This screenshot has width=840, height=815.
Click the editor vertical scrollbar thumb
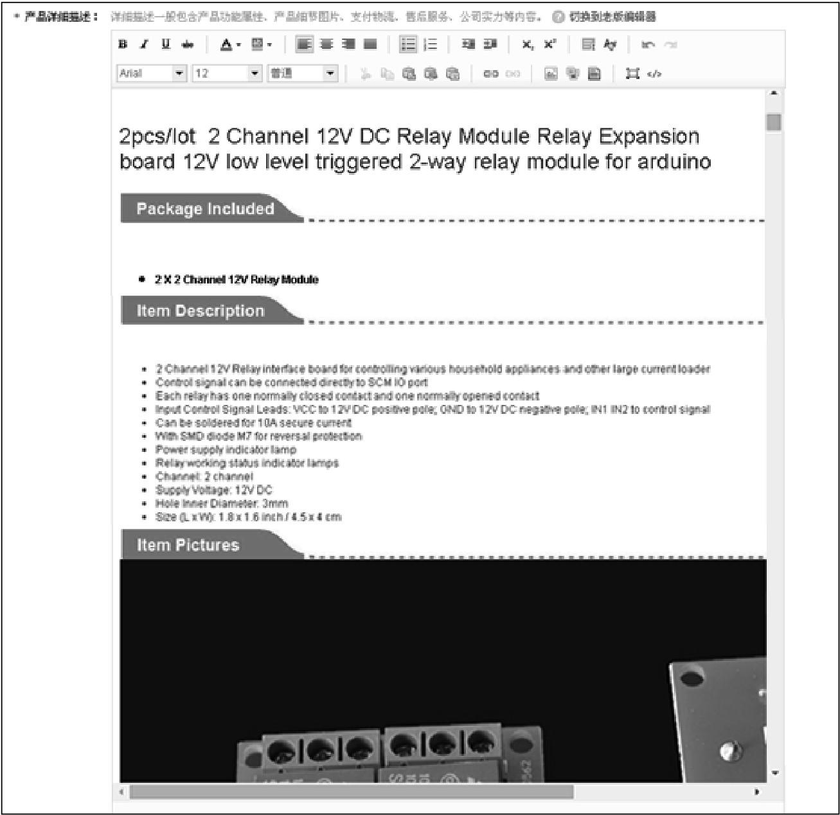(774, 121)
